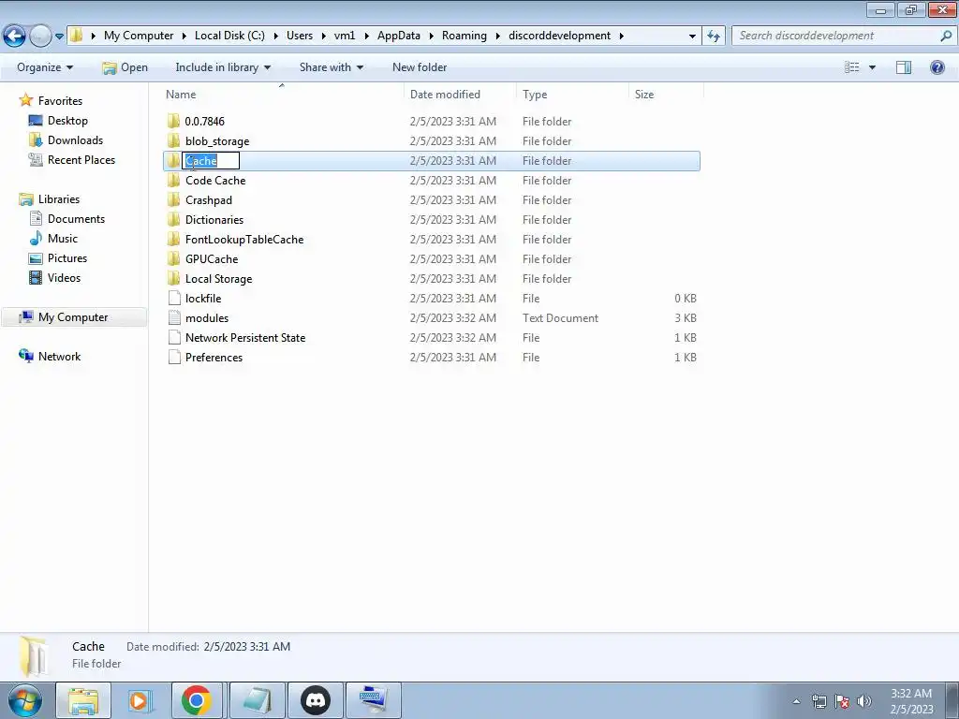Select the Dictionaries folder

(x=214, y=219)
